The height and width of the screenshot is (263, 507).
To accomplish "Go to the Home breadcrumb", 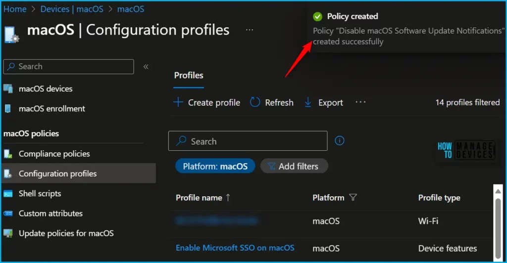I will click(x=15, y=9).
